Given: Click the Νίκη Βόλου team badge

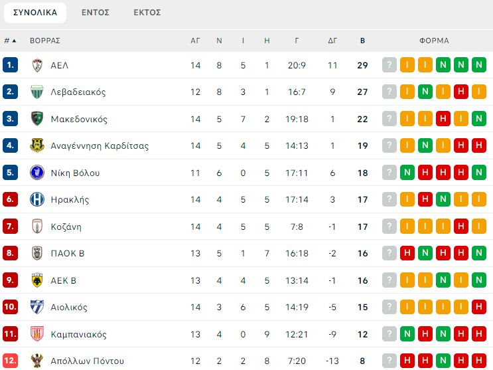Looking at the screenshot, I should pos(37,173).
